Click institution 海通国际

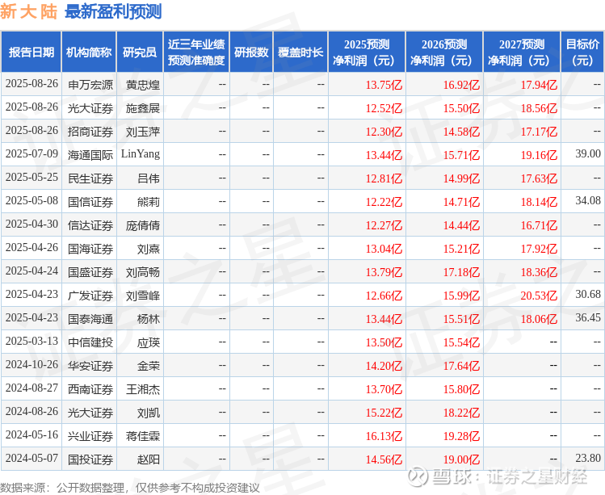[x=90, y=155]
